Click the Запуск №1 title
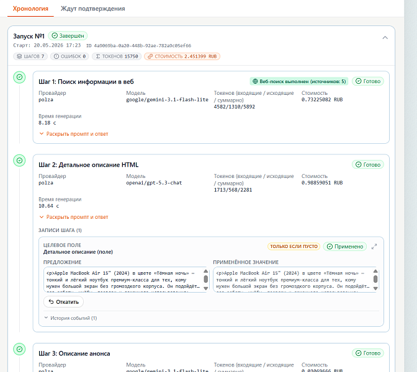The width and height of the screenshot is (417, 372). [x=29, y=36]
